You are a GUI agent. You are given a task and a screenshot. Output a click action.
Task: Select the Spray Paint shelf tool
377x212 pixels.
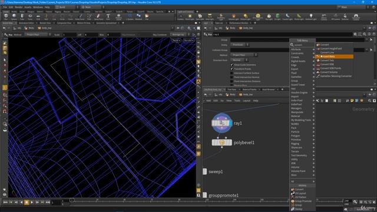coord(98,17)
